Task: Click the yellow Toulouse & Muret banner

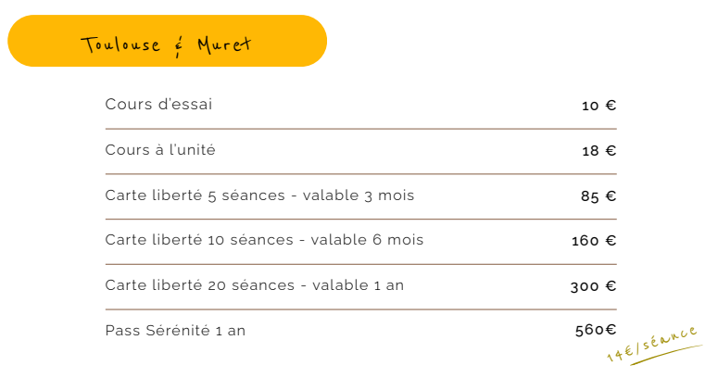Action: [x=167, y=41]
